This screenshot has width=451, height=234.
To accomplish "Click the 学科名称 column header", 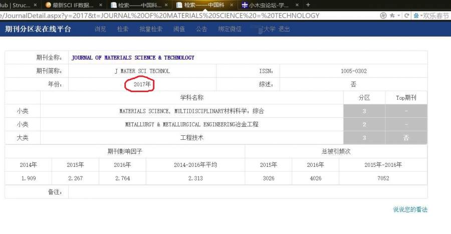I will (x=192, y=98).
